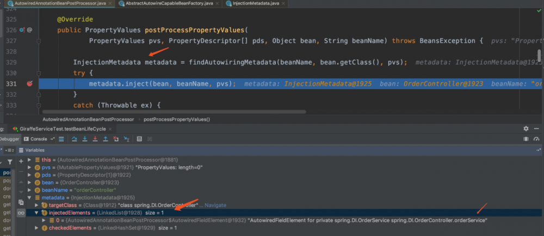Click the speedometer overhead icon
The height and width of the screenshot is (236, 544).
(x=537, y=139)
